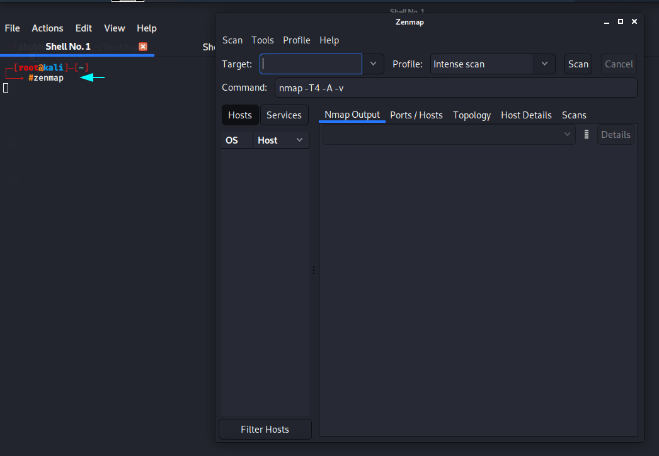Viewport: 659px width, 456px height.
Task: Open the View menu of the terminal
Action: click(x=114, y=28)
